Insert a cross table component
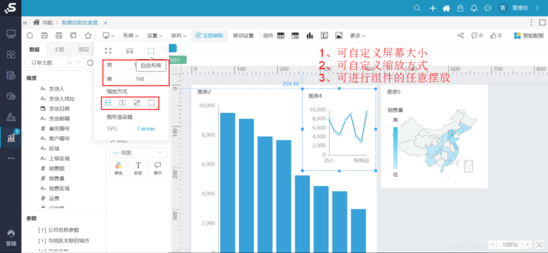548x253 pixels. click(x=295, y=36)
